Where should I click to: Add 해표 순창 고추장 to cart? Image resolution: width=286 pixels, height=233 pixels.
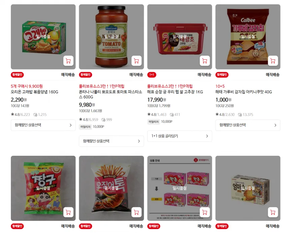205,61
